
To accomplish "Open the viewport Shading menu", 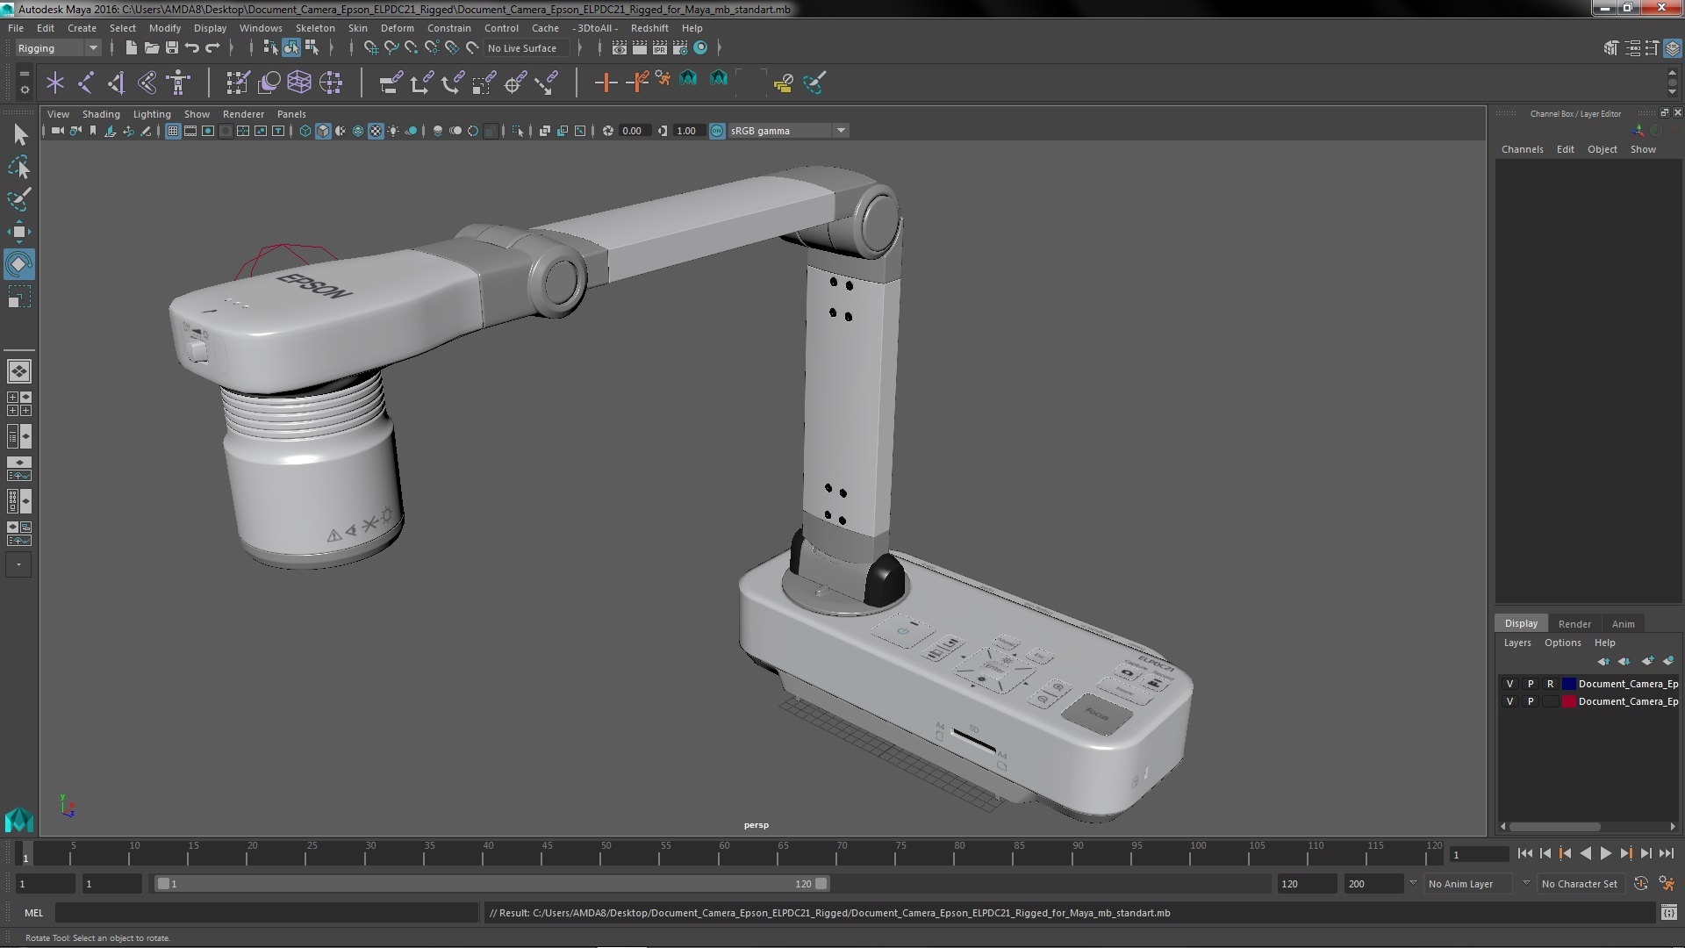I will (101, 114).
